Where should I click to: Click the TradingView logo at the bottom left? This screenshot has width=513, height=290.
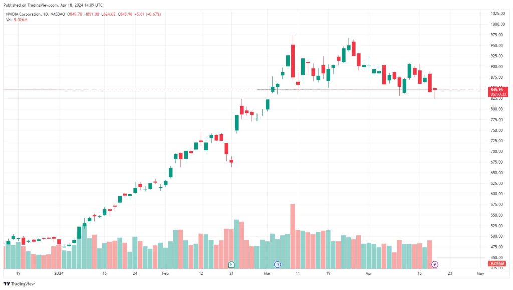pos(19,284)
